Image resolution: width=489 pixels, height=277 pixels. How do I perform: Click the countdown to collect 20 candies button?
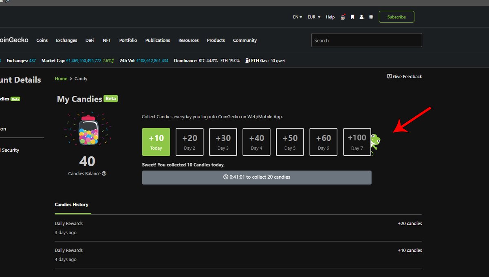coord(257,177)
